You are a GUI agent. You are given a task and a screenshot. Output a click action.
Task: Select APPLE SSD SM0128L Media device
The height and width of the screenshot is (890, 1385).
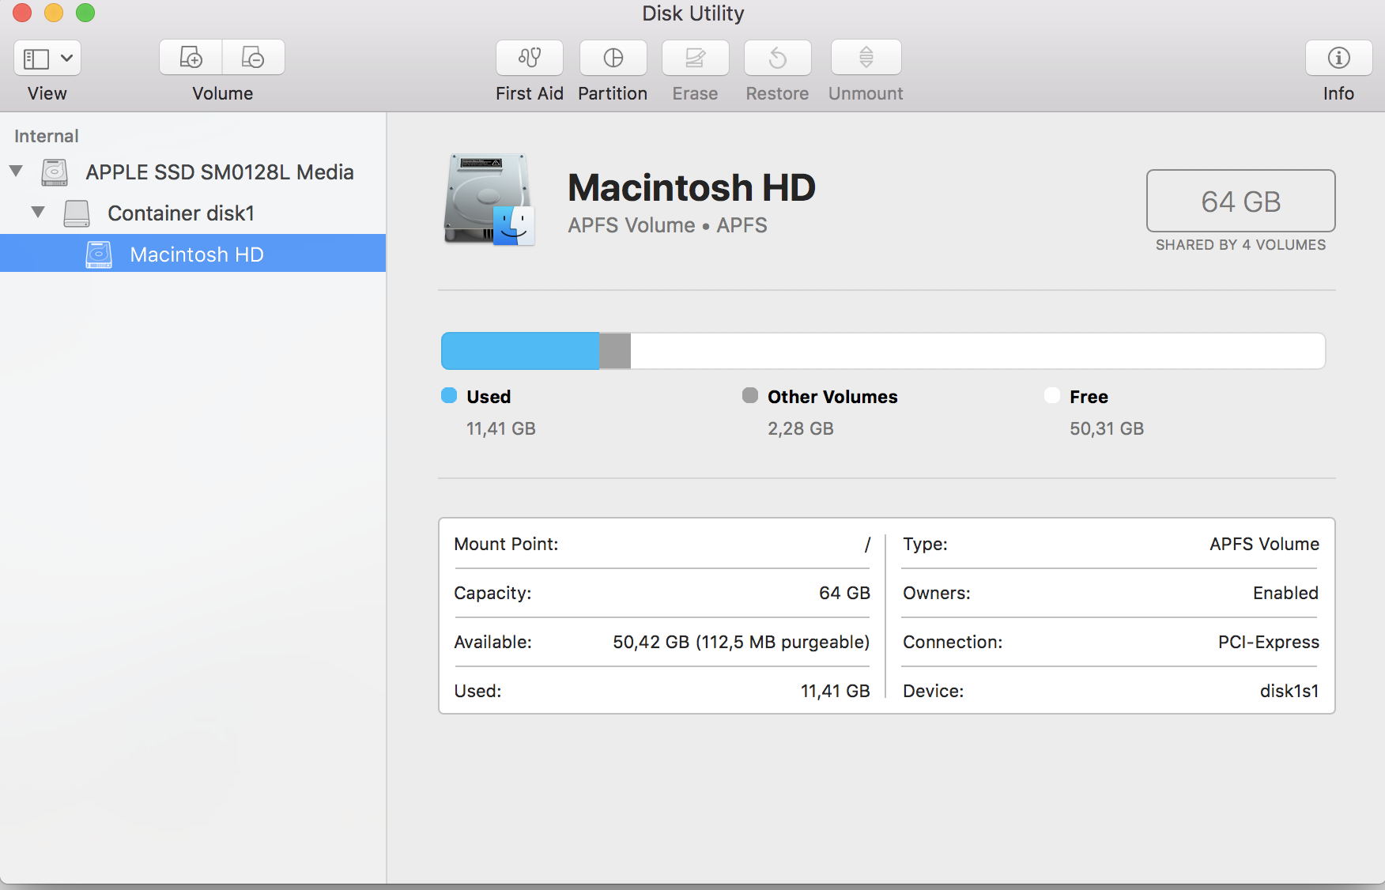click(220, 172)
